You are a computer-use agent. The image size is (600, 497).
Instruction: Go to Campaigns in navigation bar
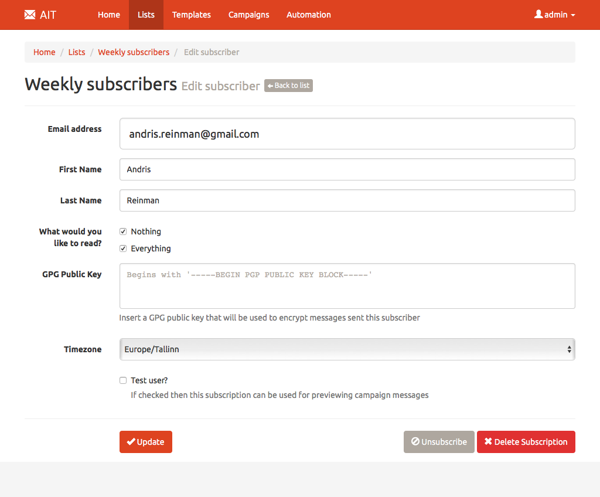pos(248,15)
